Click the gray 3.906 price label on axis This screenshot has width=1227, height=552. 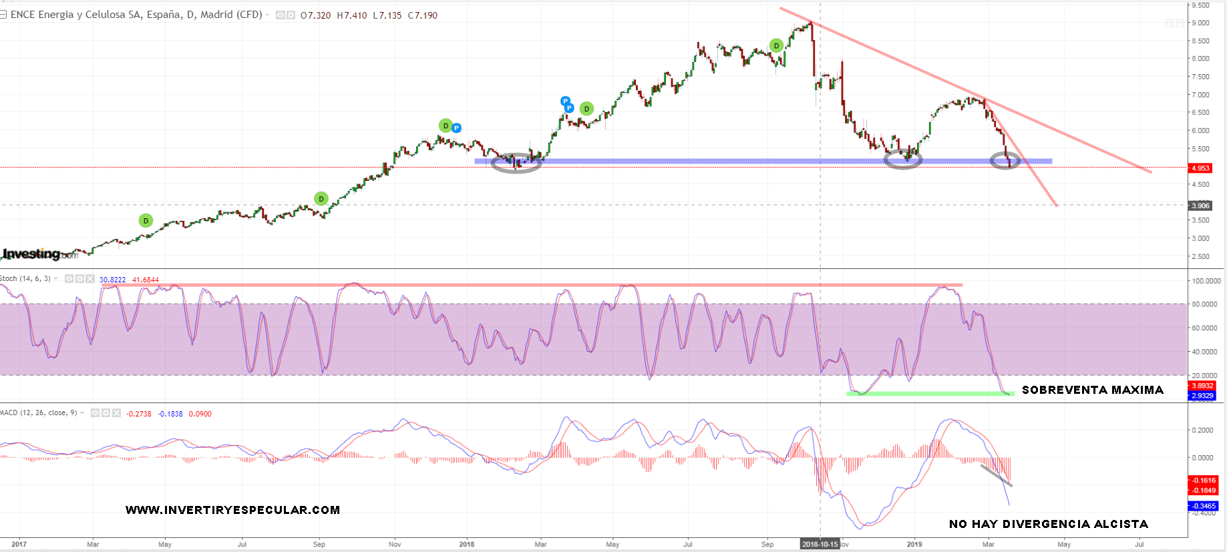(x=1200, y=206)
